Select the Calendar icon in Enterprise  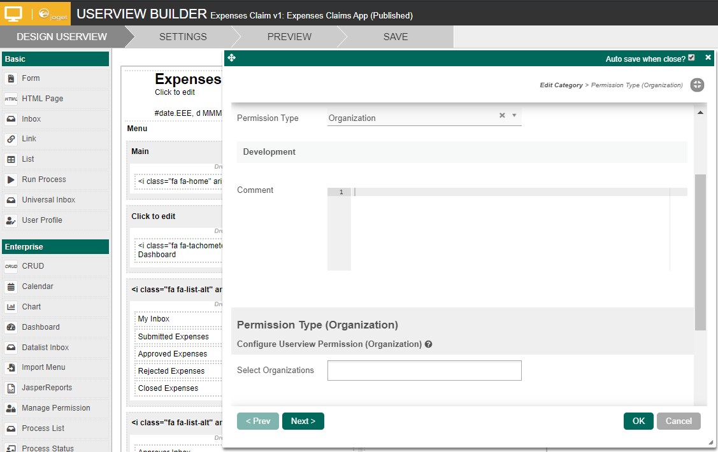(x=11, y=287)
